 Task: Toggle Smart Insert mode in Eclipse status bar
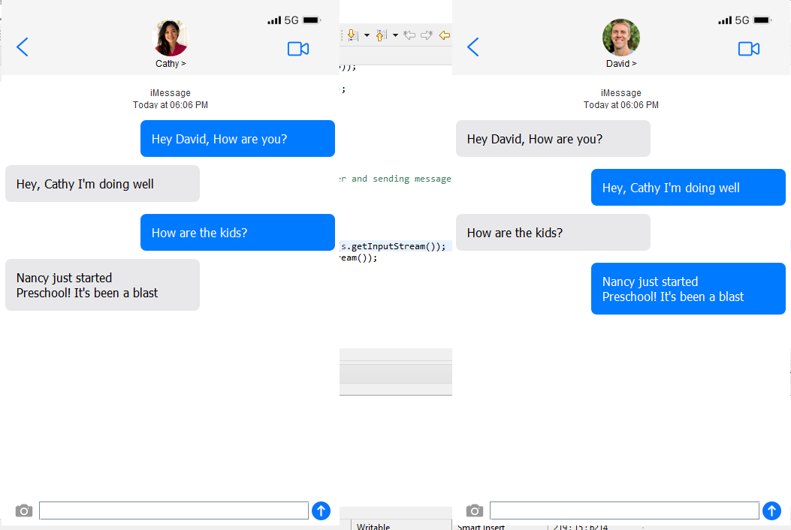(480, 525)
